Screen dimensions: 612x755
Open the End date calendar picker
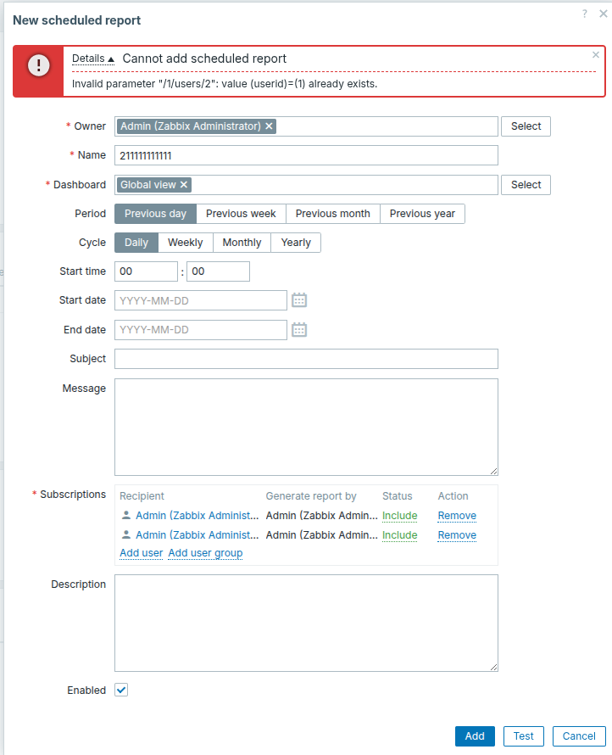(x=299, y=330)
